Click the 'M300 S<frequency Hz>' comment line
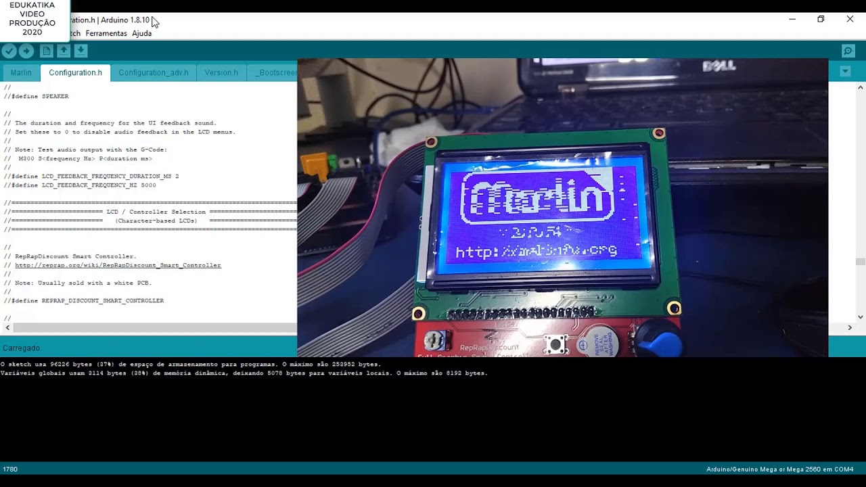866x487 pixels. click(78, 158)
